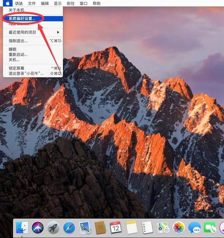Image resolution: width=224 pixels, height=238 pixels.
Task: Open Finder from the Dock
Action: pos(22,228)
